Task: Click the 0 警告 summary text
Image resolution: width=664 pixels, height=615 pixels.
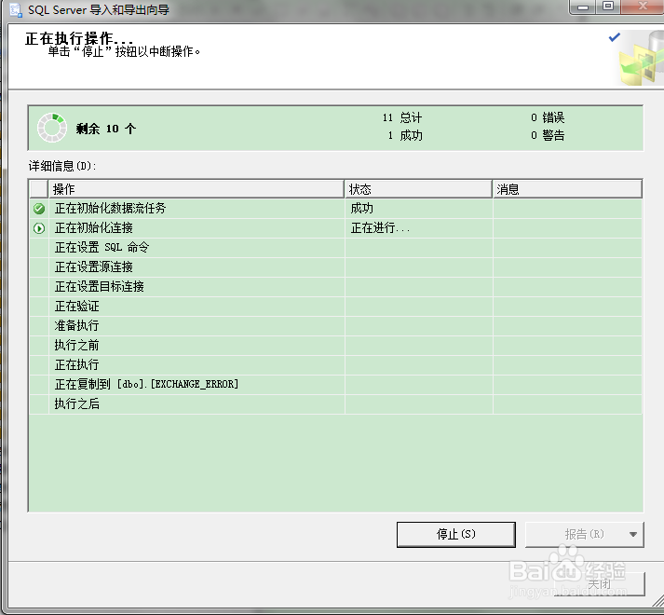Action: 548,136
